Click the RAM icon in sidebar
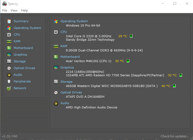This screenshot has height=140, width=193. click(x=9, y=41)
